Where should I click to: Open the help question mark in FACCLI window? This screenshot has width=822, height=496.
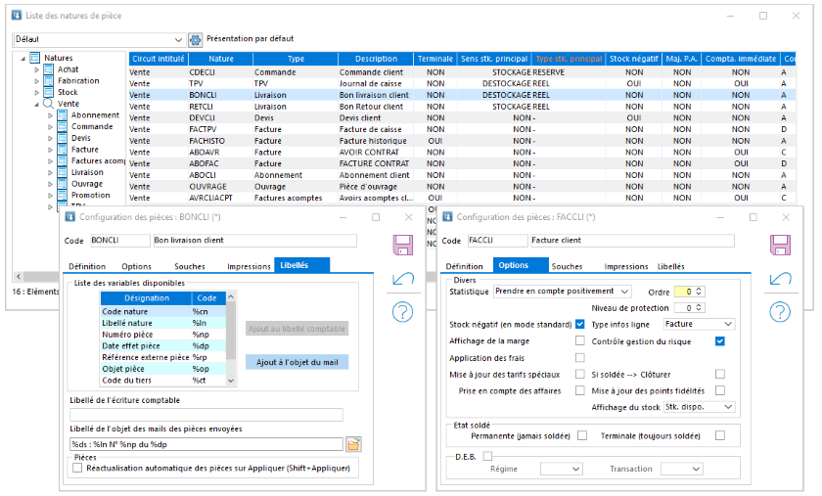pyautogui.click(x=779, y=312)
